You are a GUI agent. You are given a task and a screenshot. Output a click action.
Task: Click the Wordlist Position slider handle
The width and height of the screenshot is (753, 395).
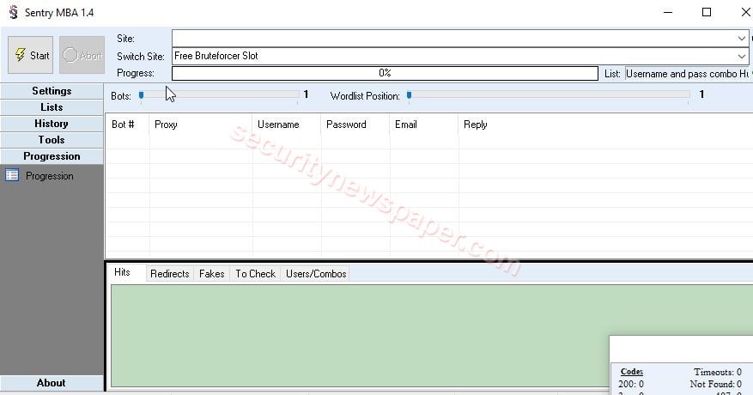pos(410,95)
